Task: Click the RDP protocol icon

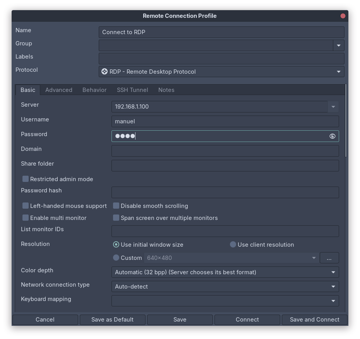Action: [x=104, y=71]
